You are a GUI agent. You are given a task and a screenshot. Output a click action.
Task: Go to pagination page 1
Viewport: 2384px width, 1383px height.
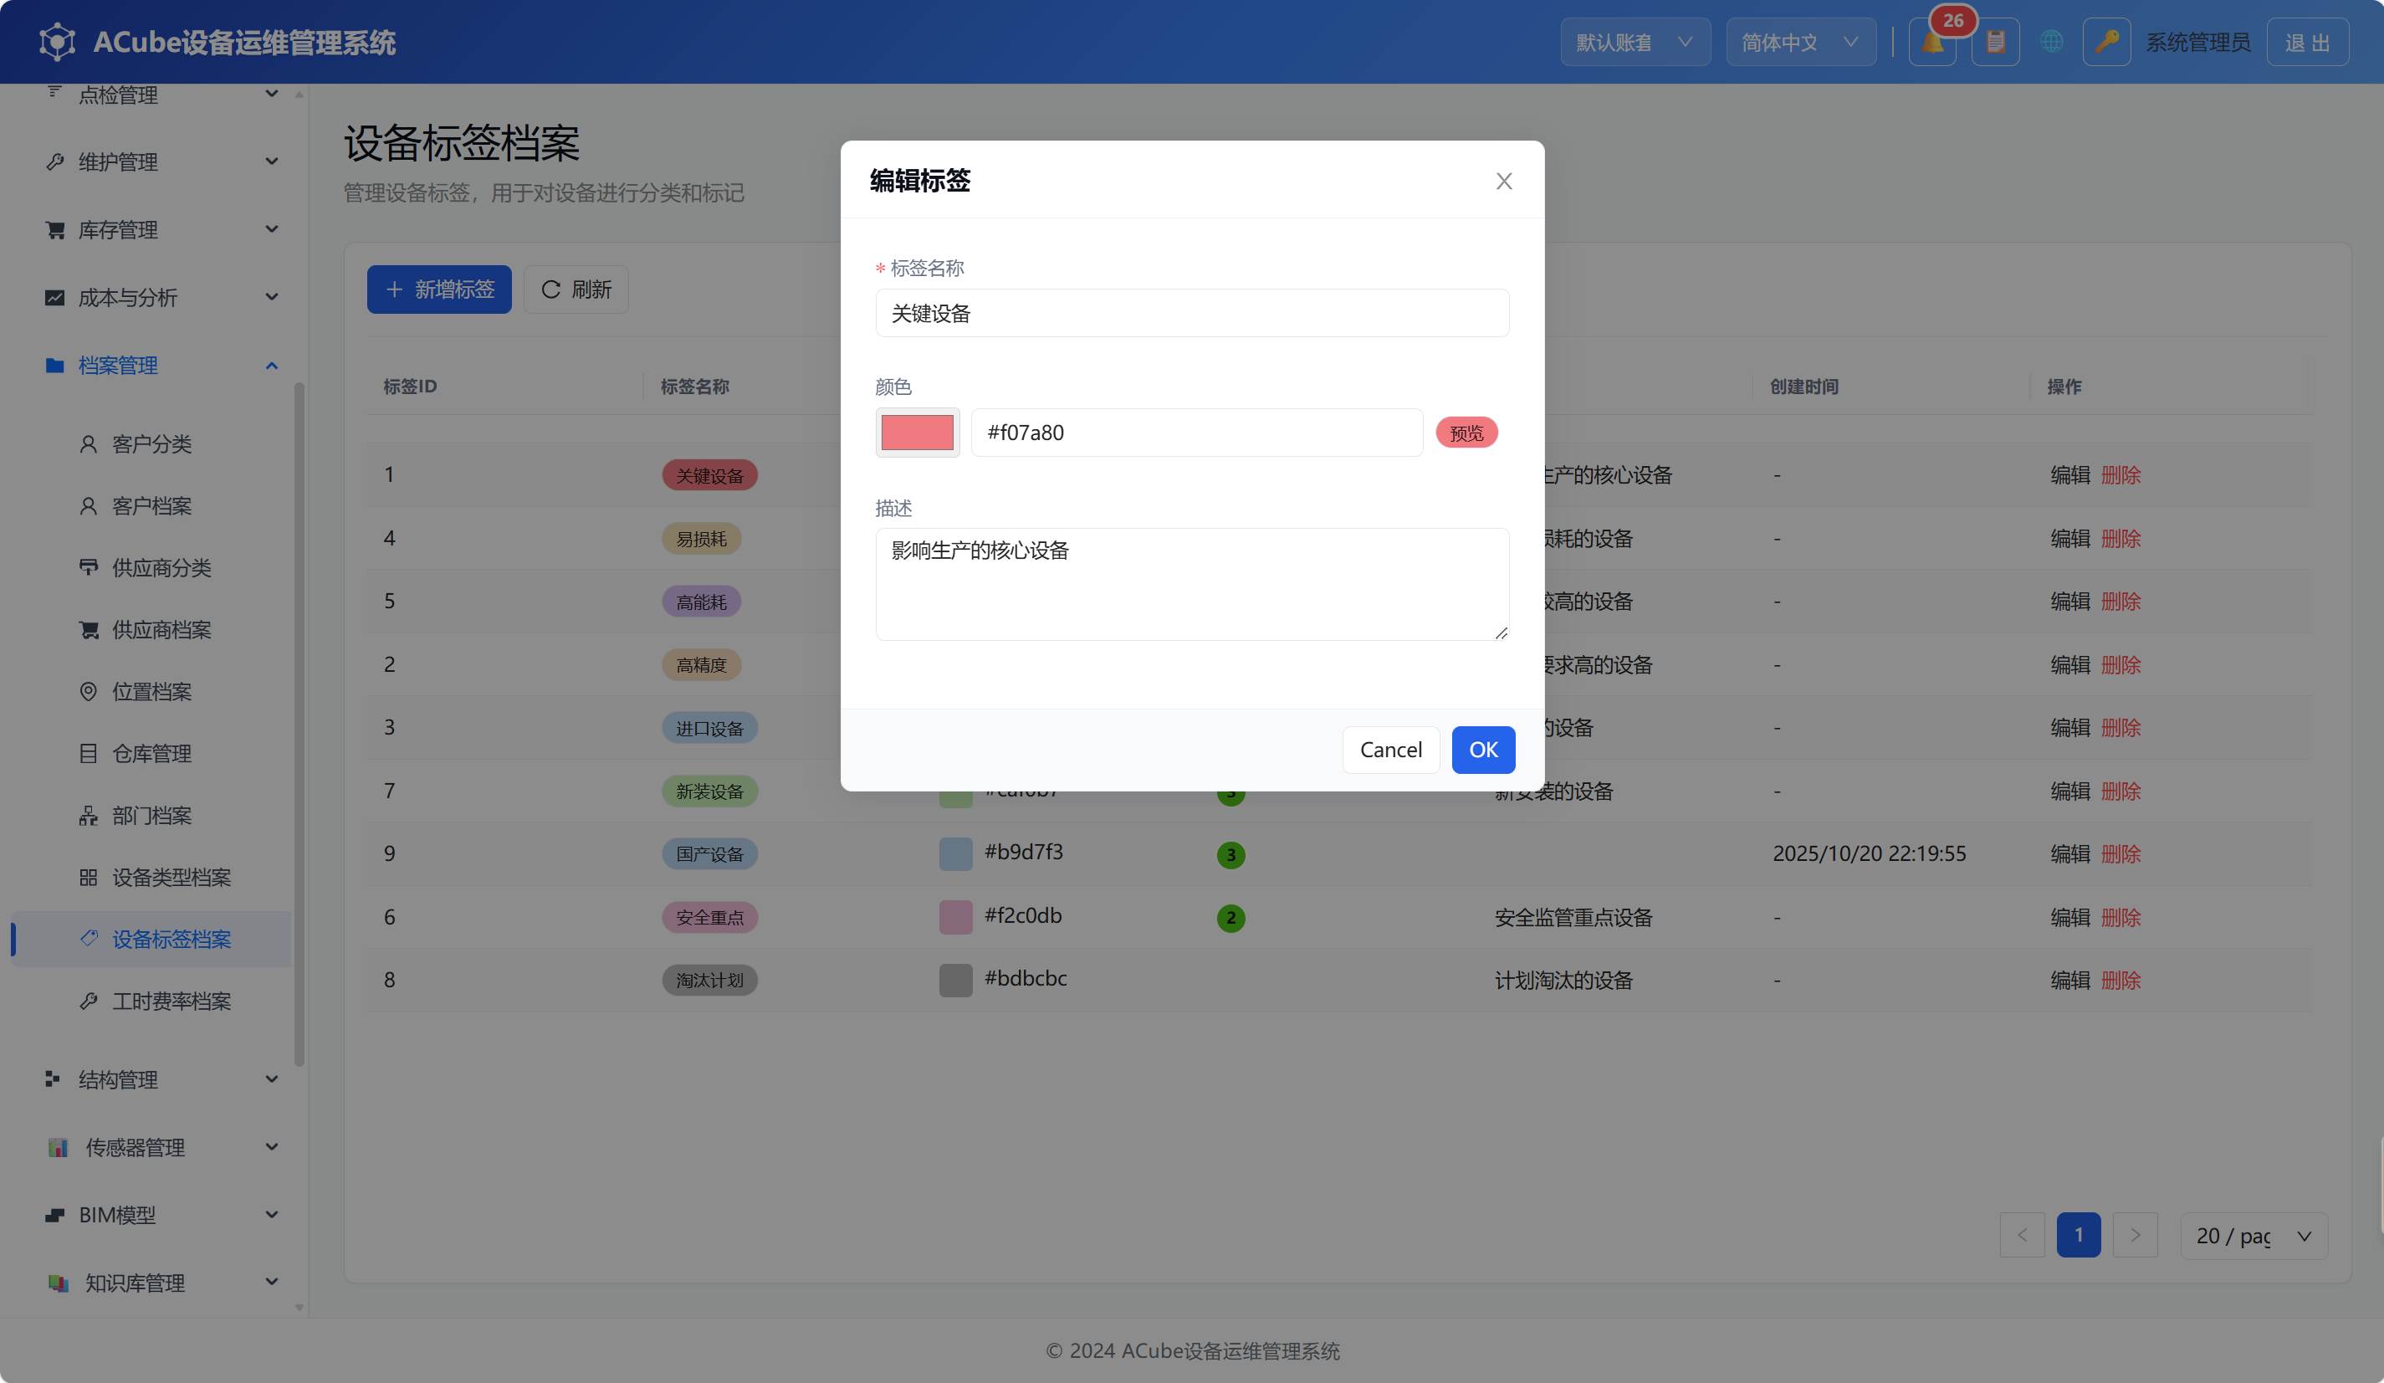(2079, 1236)
